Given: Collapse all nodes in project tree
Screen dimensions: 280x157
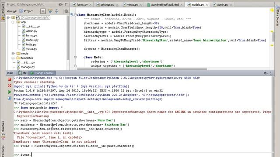Looking at the screenshot, I should coord(56,11).
